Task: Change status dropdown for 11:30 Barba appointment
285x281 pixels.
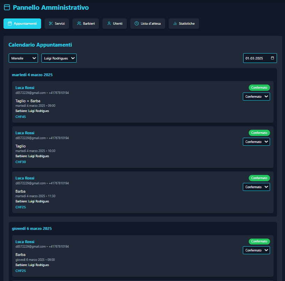Action: point(256,187)
